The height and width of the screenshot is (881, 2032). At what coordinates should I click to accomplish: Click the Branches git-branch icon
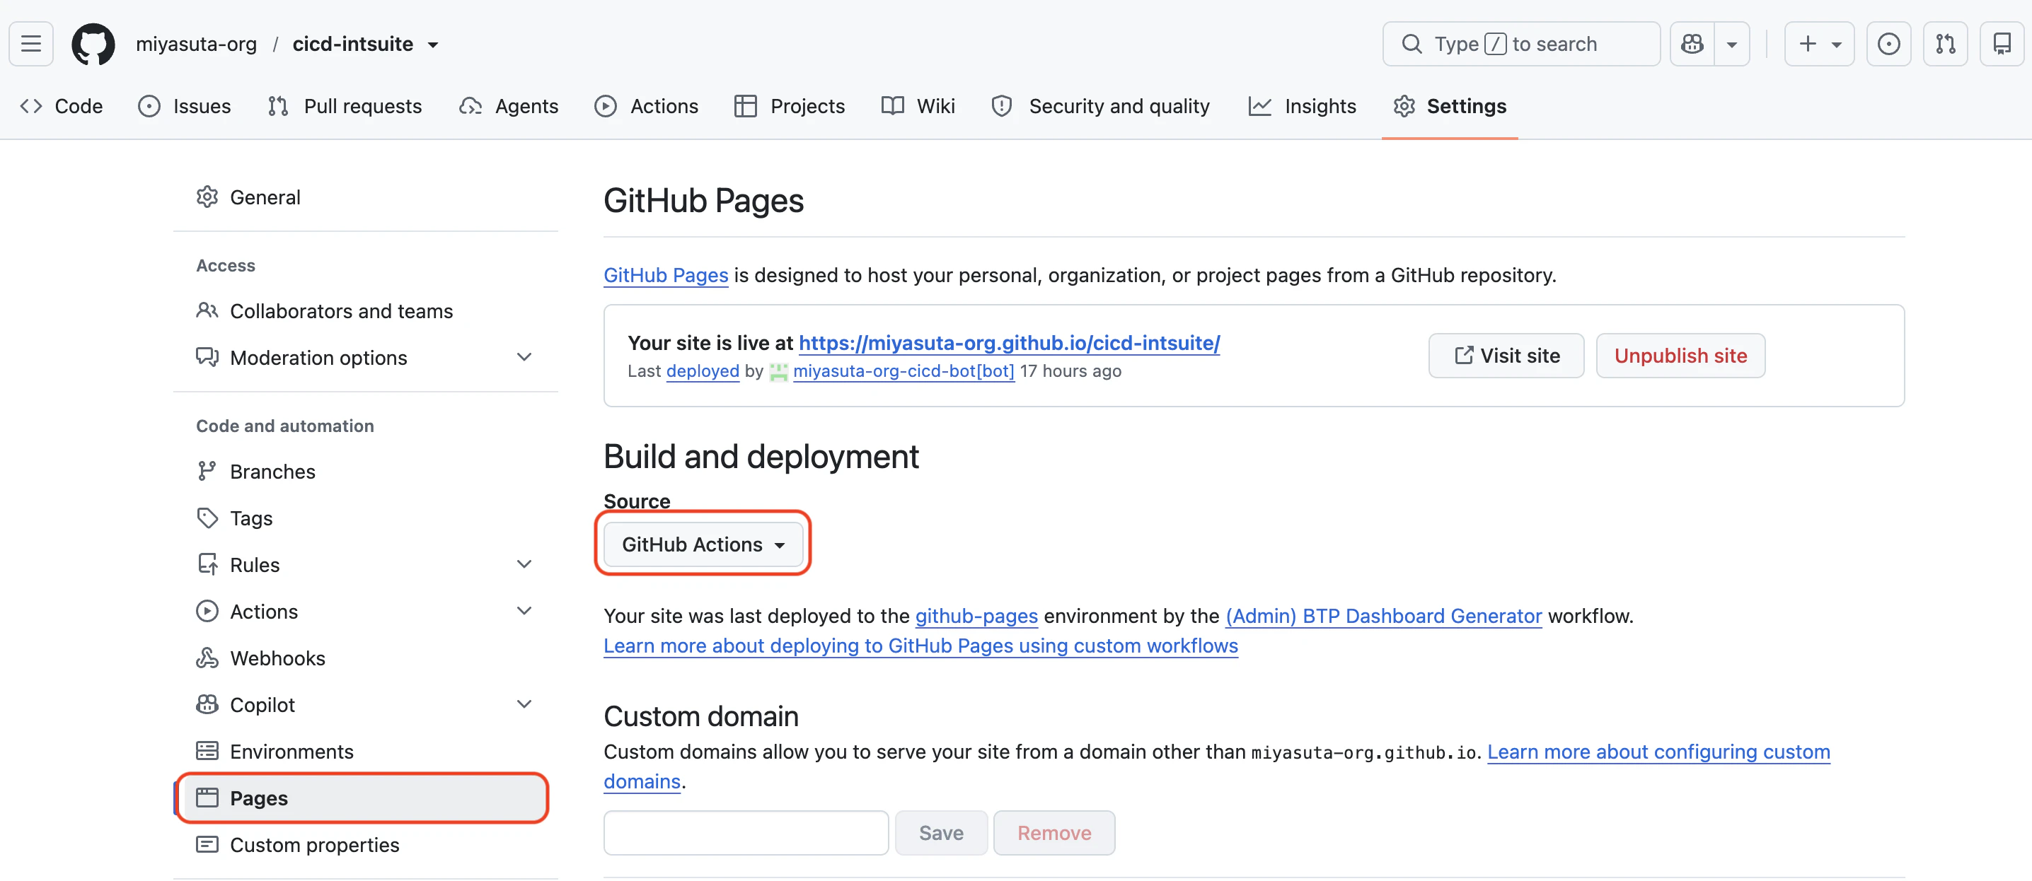coord(207,471)
